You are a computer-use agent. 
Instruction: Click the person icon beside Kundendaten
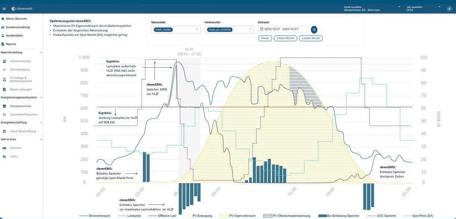click(x=3, y=36)
